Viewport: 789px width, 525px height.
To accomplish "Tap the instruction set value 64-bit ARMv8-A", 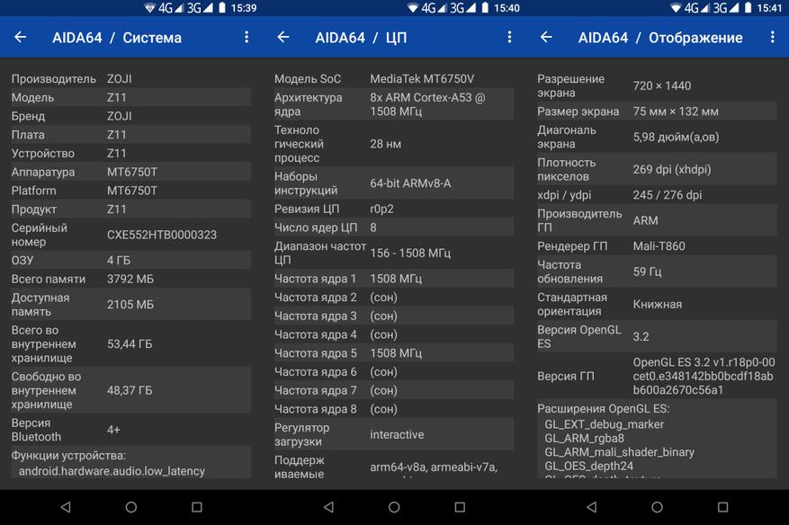I will pos(410,183).
